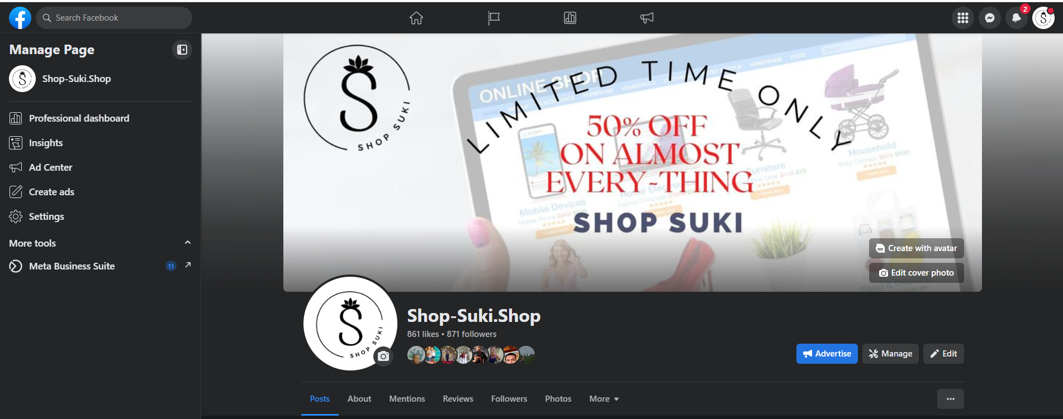Image resolution: width=1063 pixels, height=419 pixels.
Task: Focus the Search Facebook field
Action: click(114, 18)
